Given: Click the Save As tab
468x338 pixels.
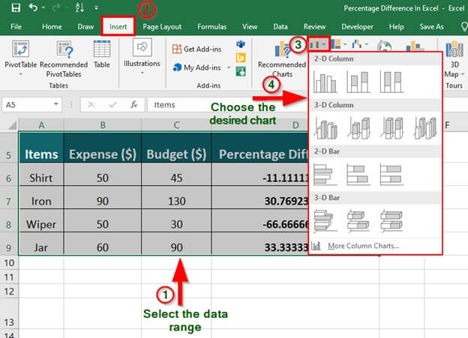Looking at the screenshot, I should (431, 27).
